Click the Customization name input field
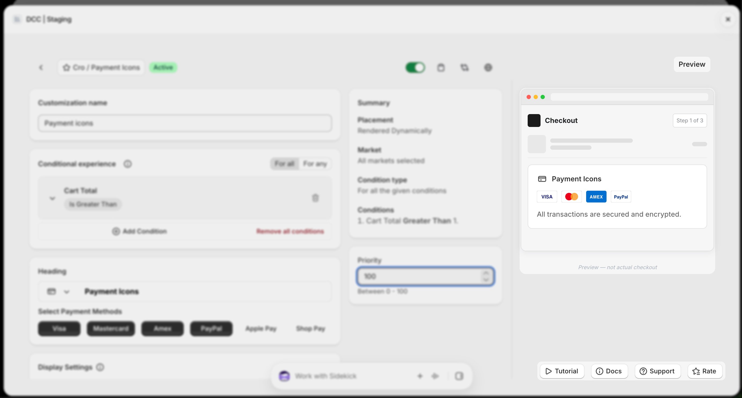 tap(185, 123)
